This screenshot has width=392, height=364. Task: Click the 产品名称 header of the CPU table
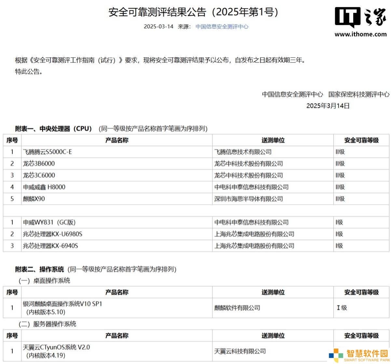pos(117,140)
